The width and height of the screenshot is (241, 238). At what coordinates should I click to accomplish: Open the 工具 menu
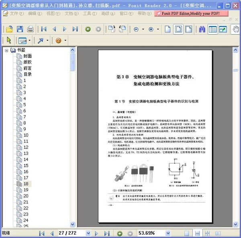(90, 14)
